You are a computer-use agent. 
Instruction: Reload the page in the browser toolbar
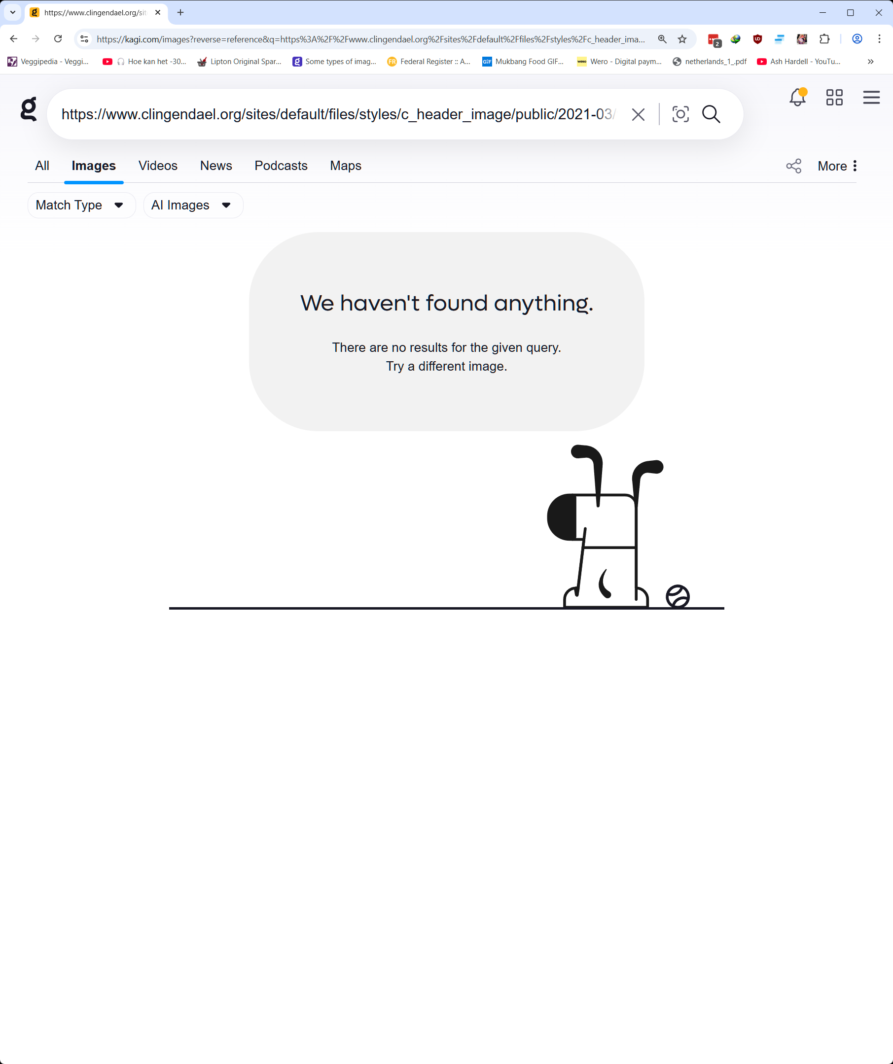point(58,39)
